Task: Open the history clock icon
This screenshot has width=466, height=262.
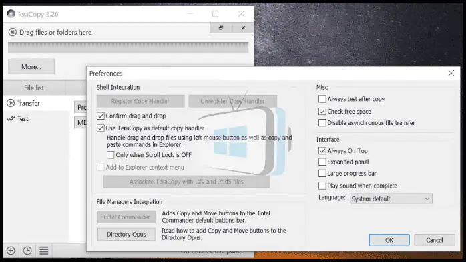Action: 27,251
